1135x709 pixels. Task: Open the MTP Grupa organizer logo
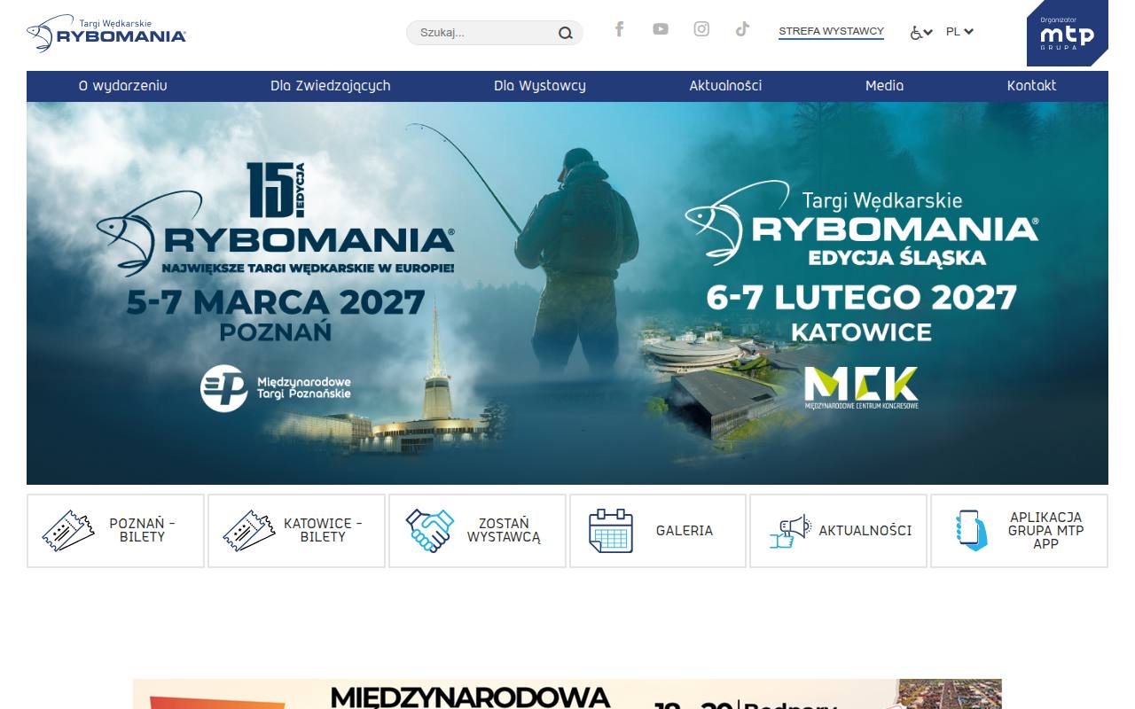[x=1068, y=34]
